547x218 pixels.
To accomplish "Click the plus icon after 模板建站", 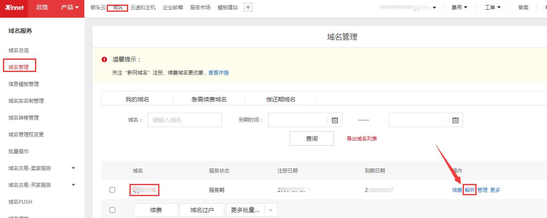I will pyautogui.click(x=248, y=7).
